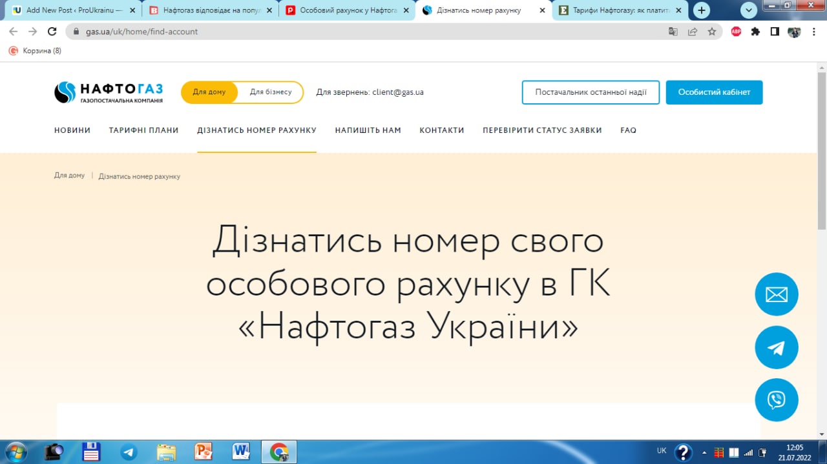
Task: Open Chrome's three-dot menu
Action: tap(814, 32)
